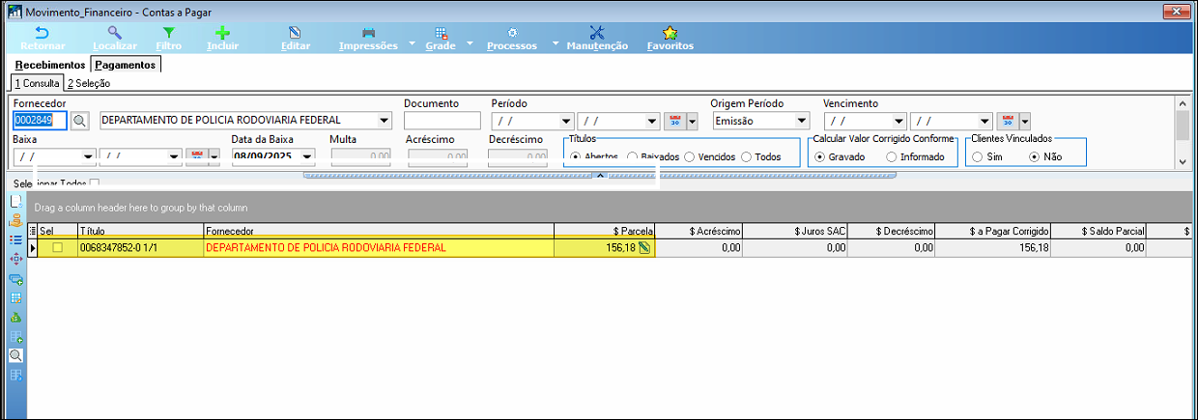The image size is (1198, 420).
Task: Click the magnifier icon beside Fornecedor code
Action: click(79, 121)
